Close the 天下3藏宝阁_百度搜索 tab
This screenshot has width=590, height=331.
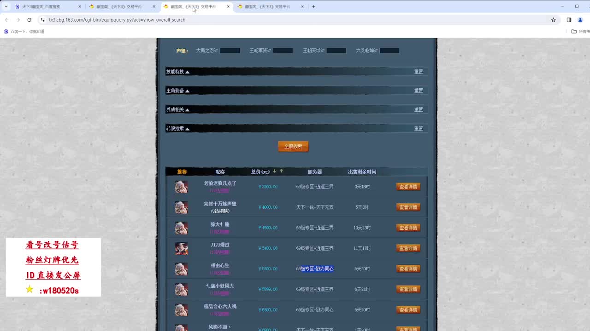point(80,6)
